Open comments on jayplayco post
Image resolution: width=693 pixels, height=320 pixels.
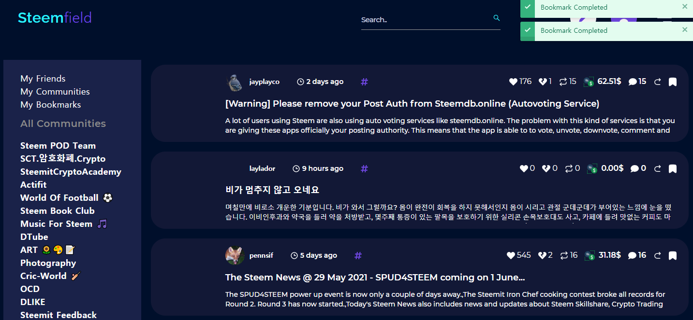[633, 82]
